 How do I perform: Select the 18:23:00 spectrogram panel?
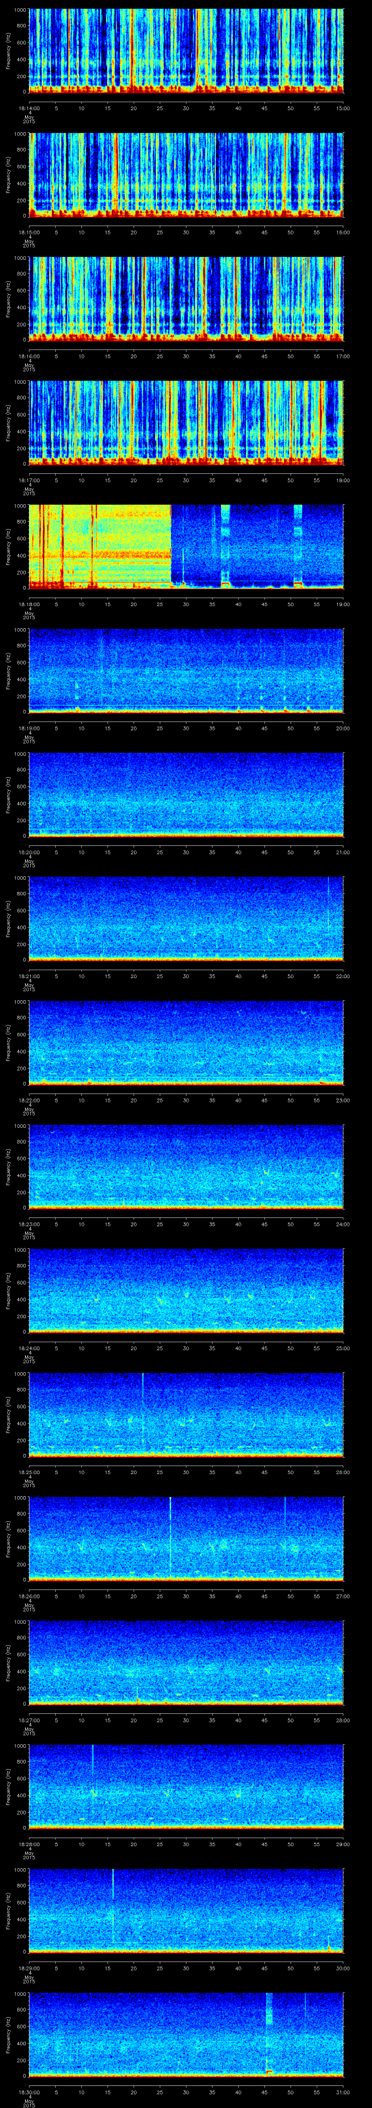pos(186,1166)
